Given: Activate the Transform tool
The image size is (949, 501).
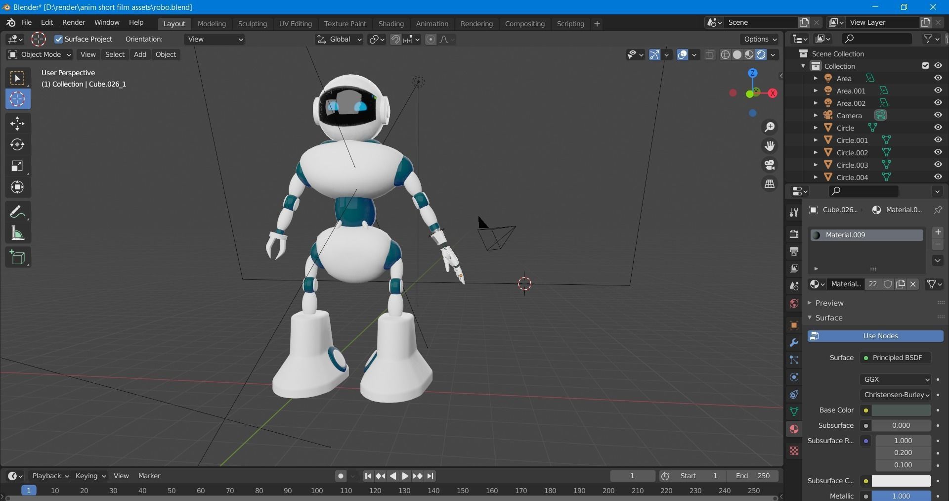Looking at the screenshot, I should tap(18, 187).
